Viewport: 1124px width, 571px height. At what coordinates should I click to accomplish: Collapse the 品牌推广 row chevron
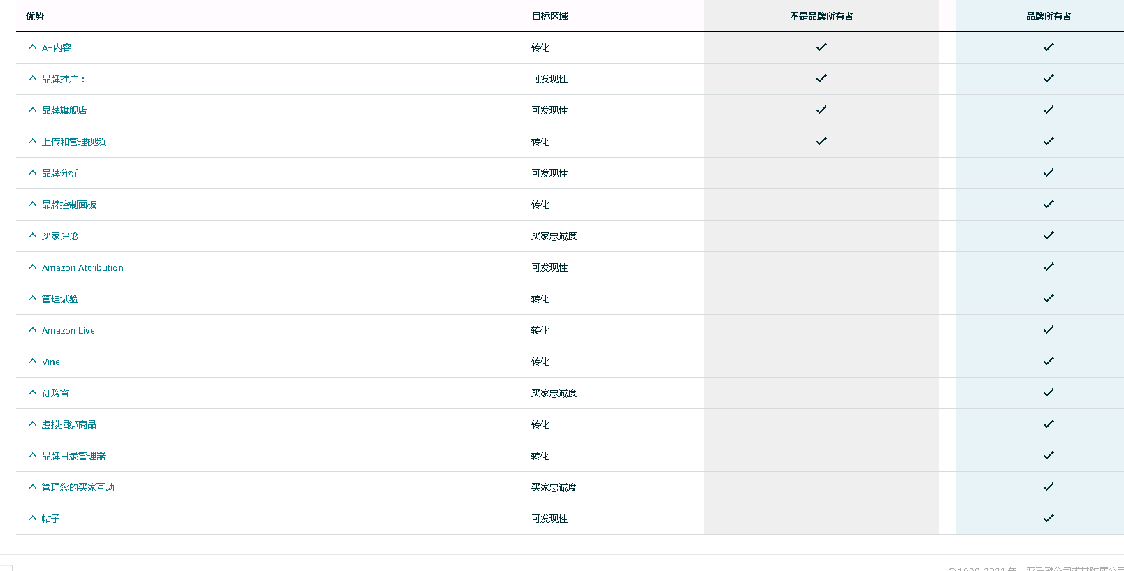(33, 78)
